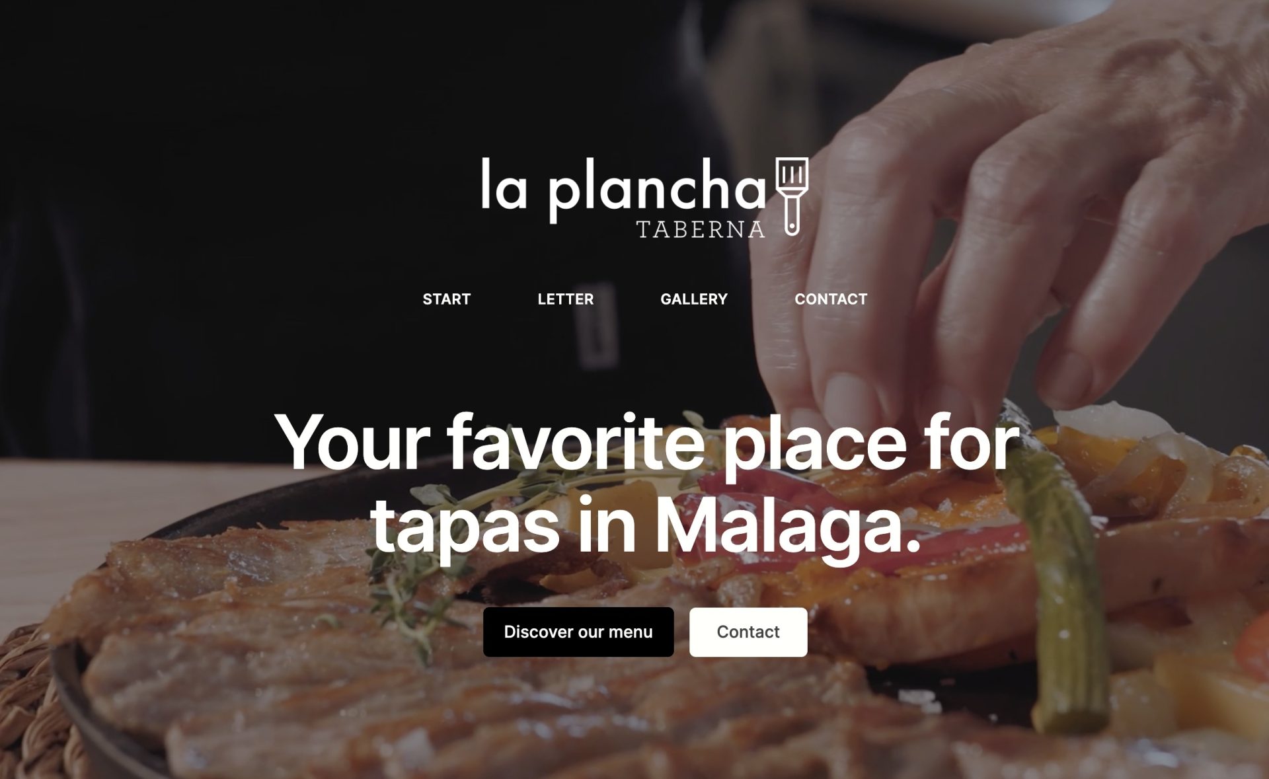Click the 'Your favorite place for' headline line

pyautogui.click(x=647, y=441)
